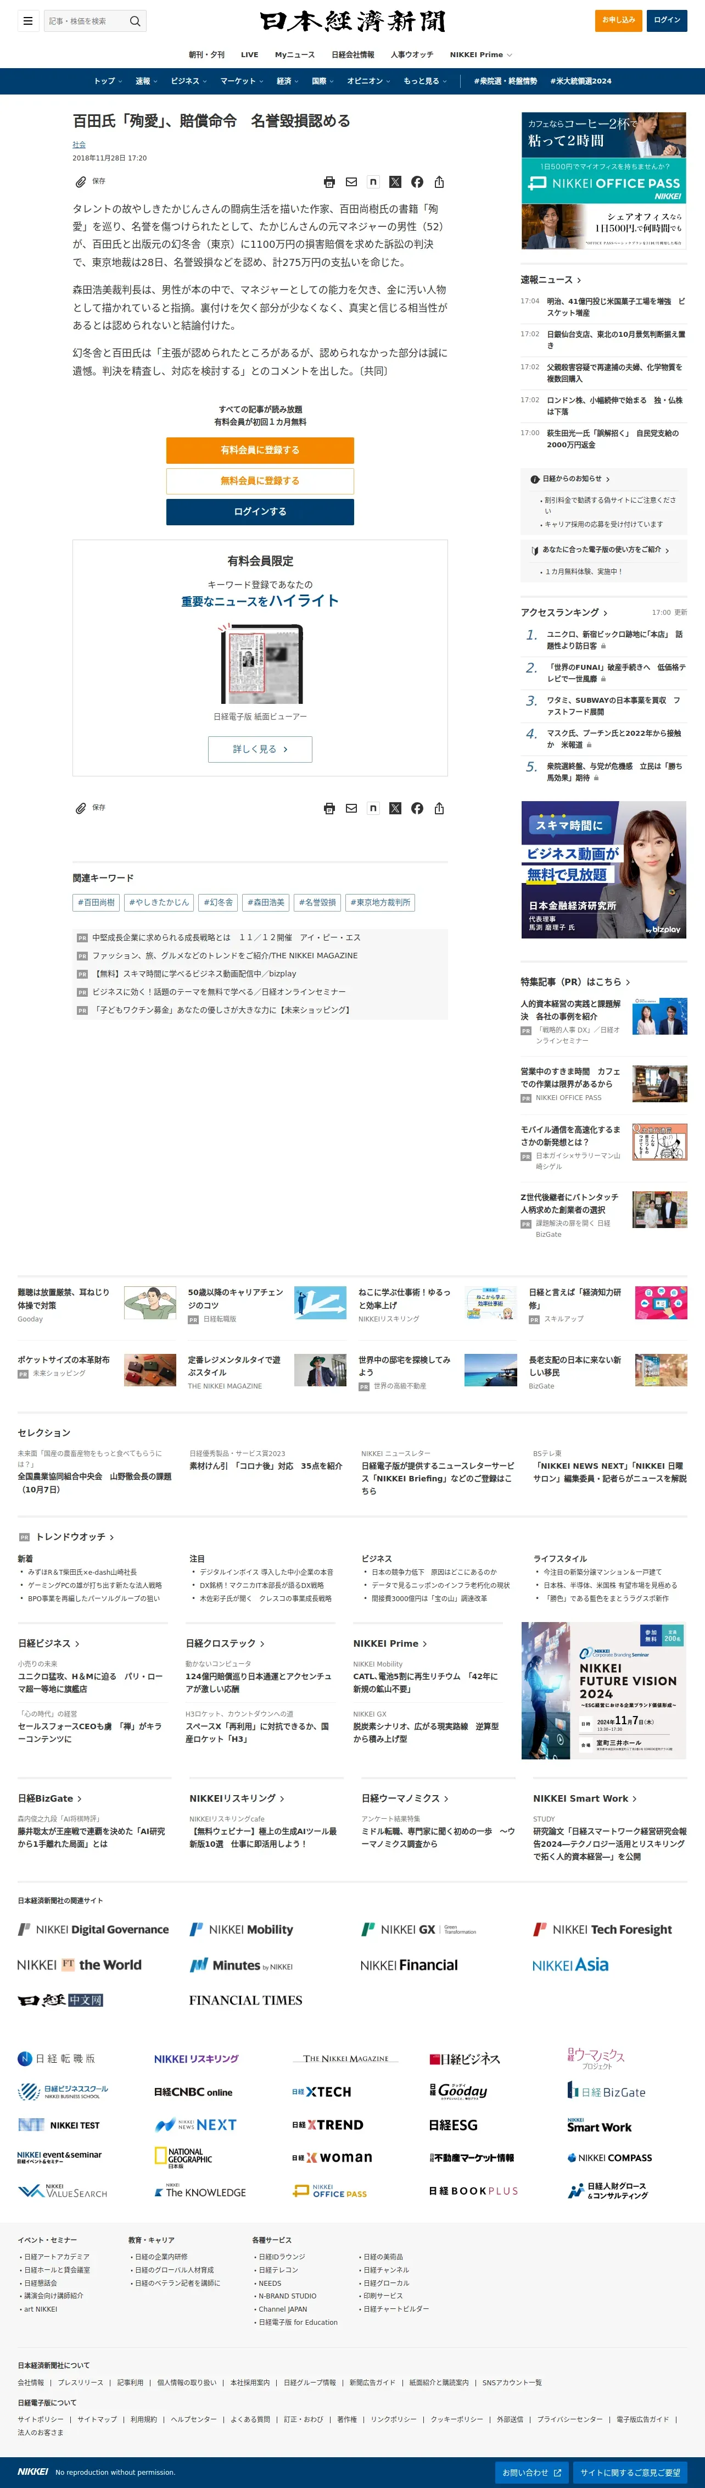Open the FINANCIAL TIMES logo link

click(245, 2000)
